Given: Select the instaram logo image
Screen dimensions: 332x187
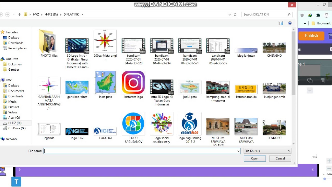Looking at the screenshot, I should point(133,83).
